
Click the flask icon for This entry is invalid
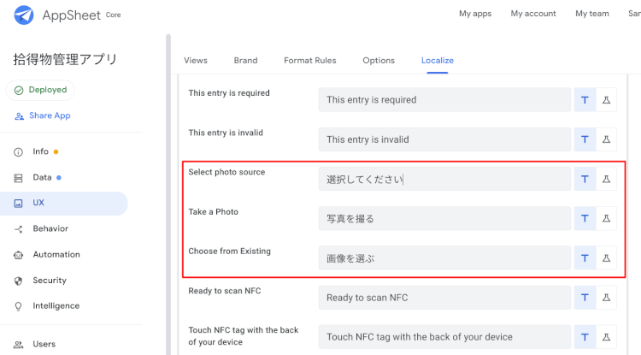[x=606, y=139]
